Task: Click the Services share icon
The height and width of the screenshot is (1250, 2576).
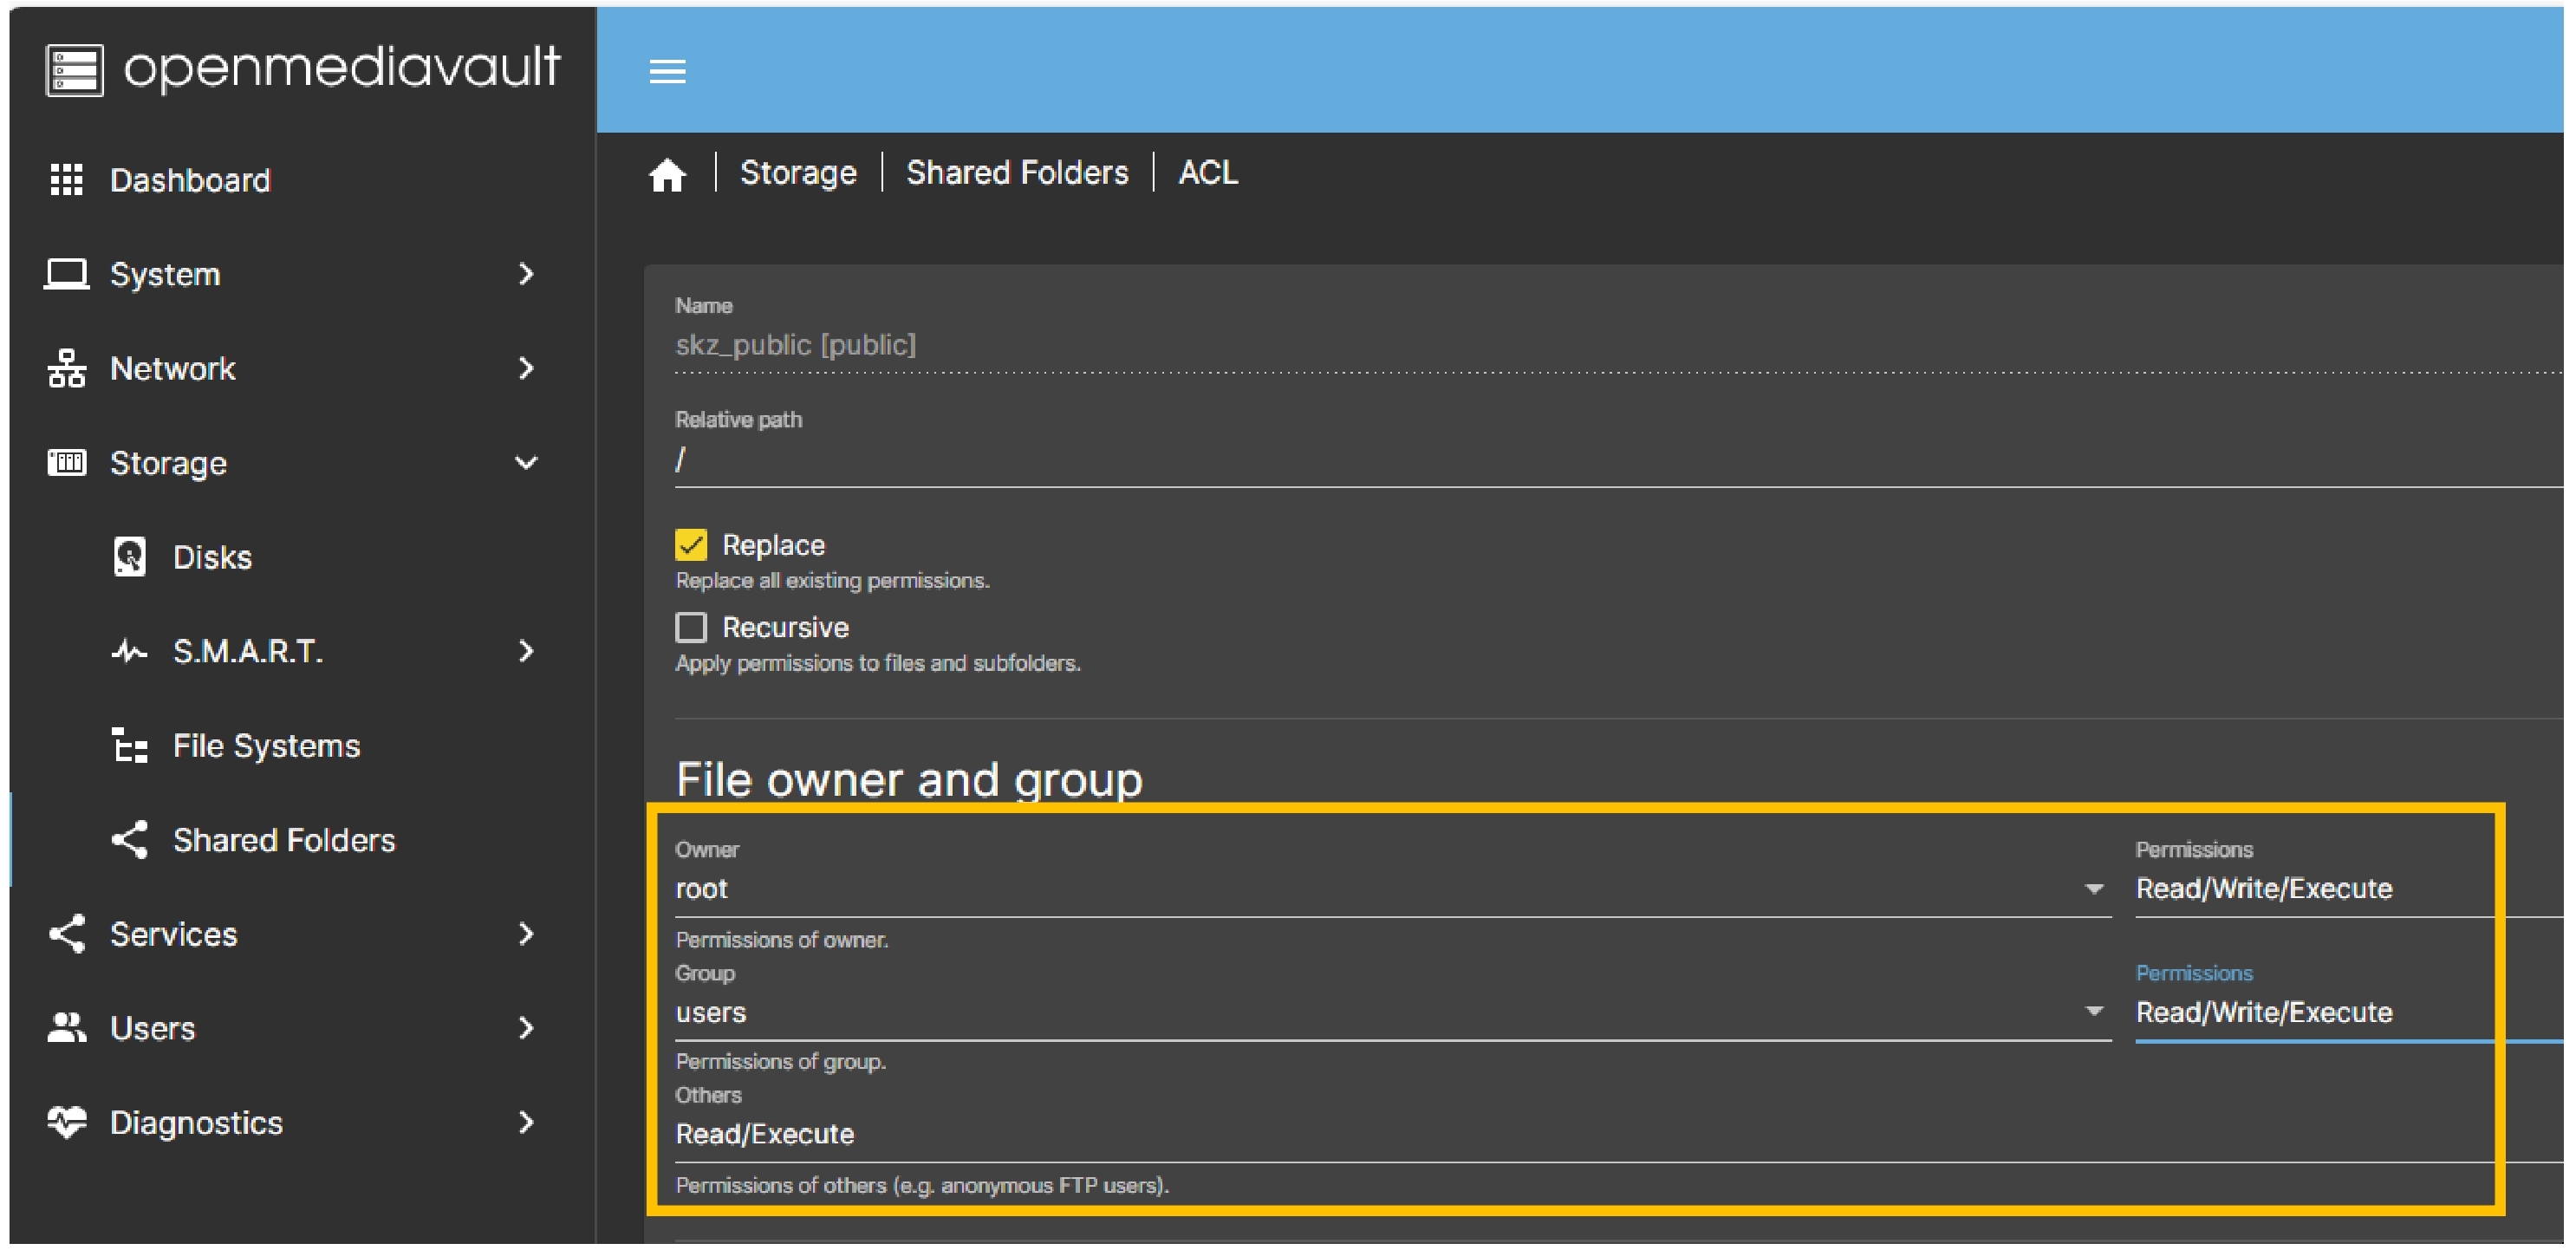Action: tap(66, 934)
